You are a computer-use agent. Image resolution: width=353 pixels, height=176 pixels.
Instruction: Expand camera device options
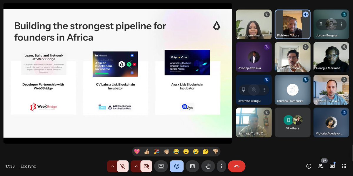click(x=136, y=166)
